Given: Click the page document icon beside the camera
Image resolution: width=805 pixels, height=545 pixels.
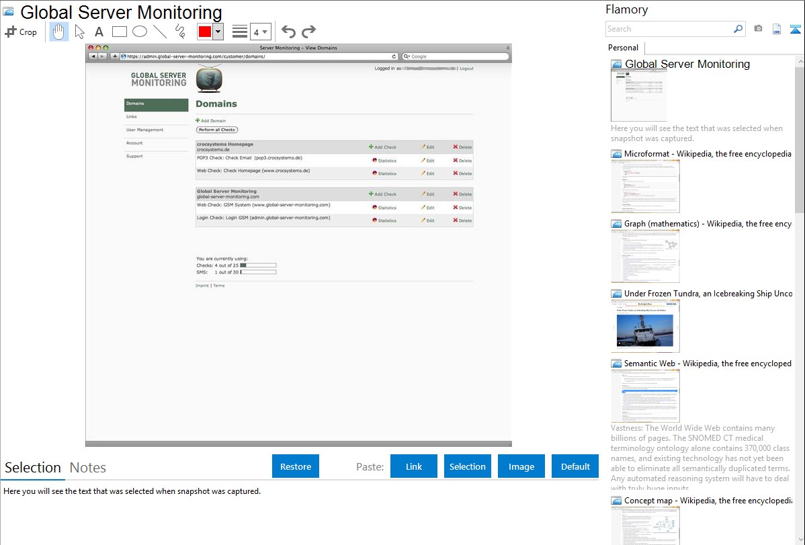Looking at the screenshot, I should coord(777,29).
